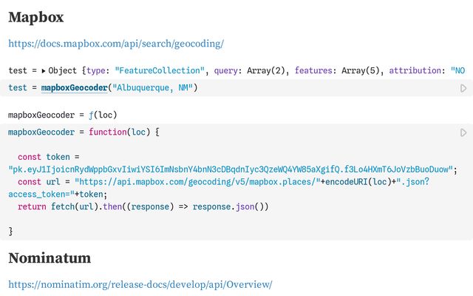Run the mapboxGeocoder function cell play icon
This screenshot has width=473, height=296.
[463, 132]
